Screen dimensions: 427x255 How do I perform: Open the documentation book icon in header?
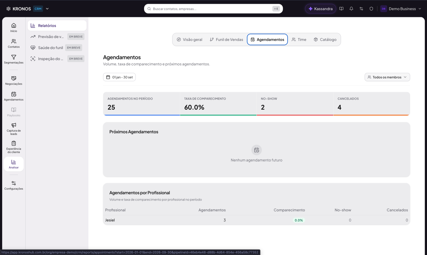coord(341,9)
